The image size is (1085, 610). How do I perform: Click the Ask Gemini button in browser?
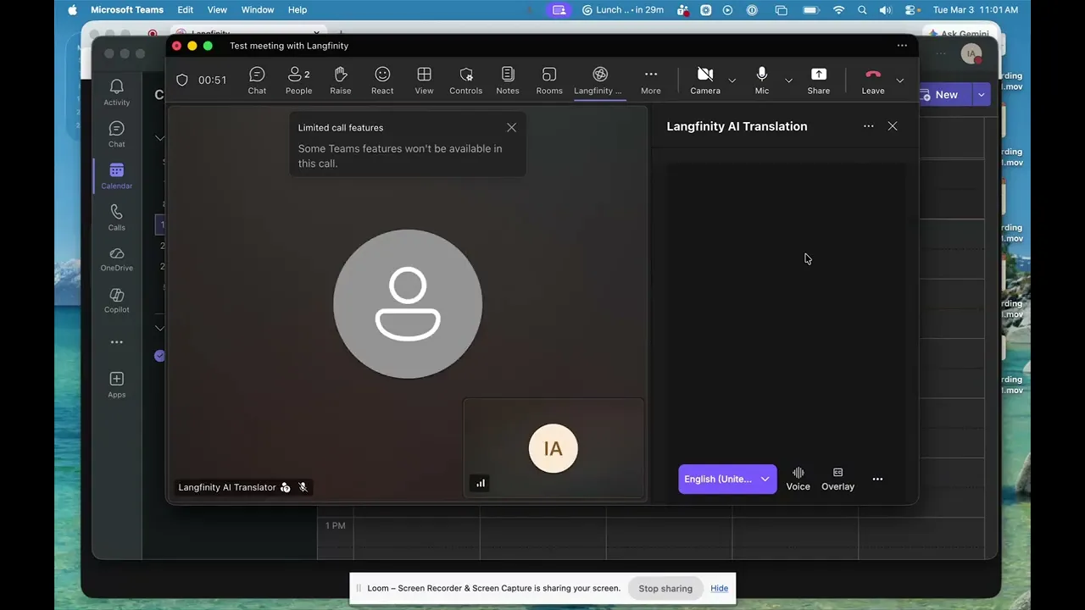click(x=958, y=34)
